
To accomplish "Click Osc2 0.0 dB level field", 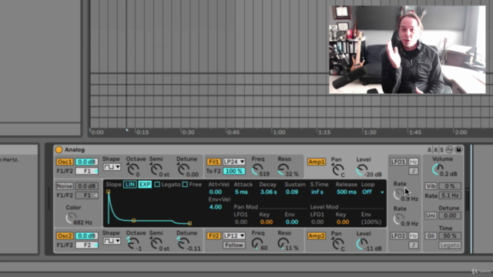I will pyautogui.click(x=87, y=235).
